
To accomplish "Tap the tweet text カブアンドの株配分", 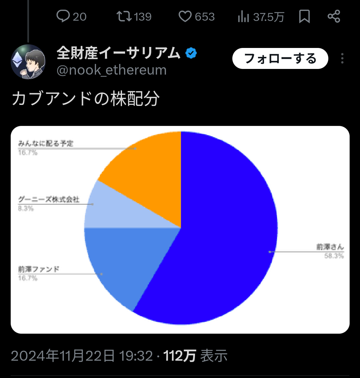I will click(x=86, y=99).
